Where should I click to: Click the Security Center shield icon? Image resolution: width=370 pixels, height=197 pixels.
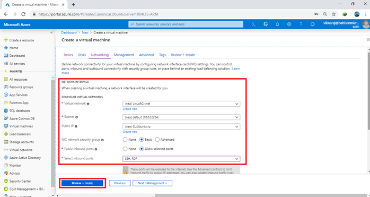pos(6,181)
